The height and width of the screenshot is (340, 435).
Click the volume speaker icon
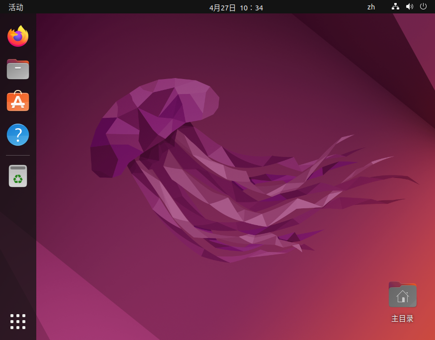click(x=409, y=7)
